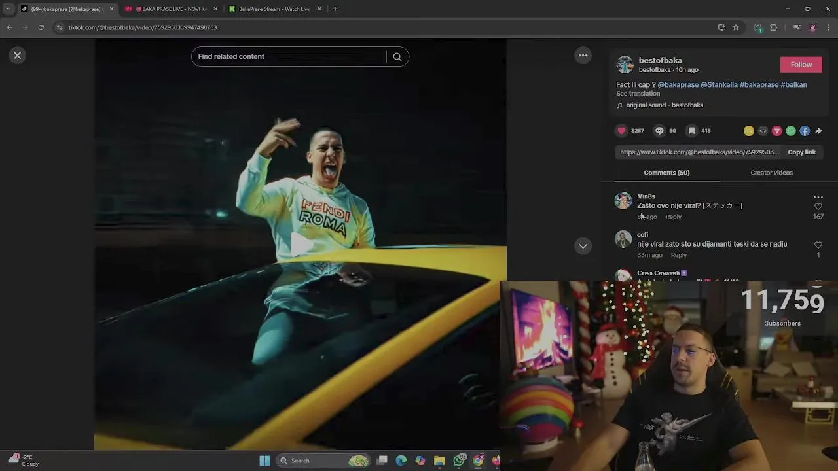Click the Windows taskbar Search box
This screenshot has width=838, height=471.
click(x=323, y=461)
